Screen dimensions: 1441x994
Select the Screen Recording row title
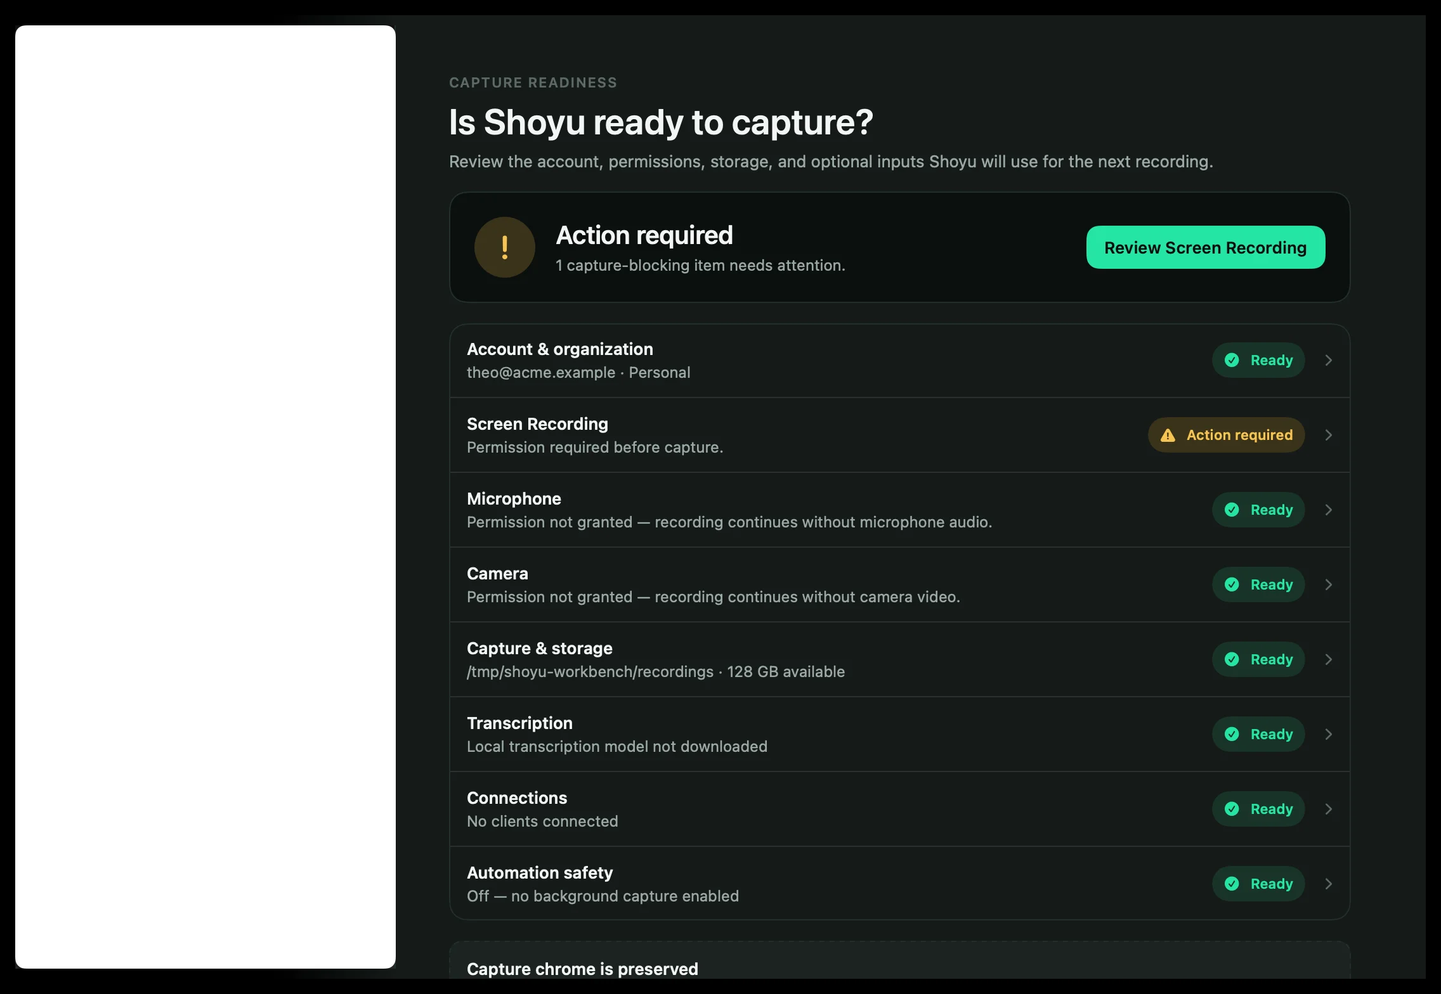click(x=537, y=424)
